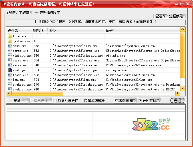This screenshot has height=147, width=193.
Task: Click the horizontal scroll left arrow
Action: (9, 93)
